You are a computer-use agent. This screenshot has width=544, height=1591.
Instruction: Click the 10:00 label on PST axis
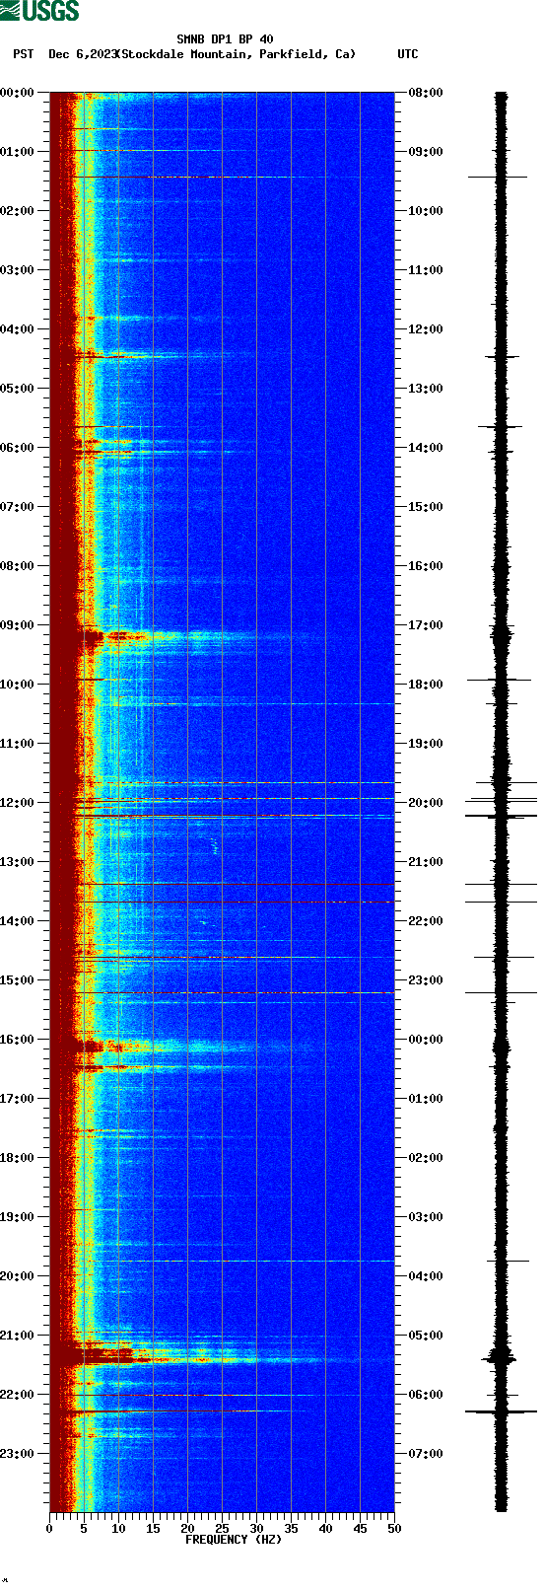point(18,685)
